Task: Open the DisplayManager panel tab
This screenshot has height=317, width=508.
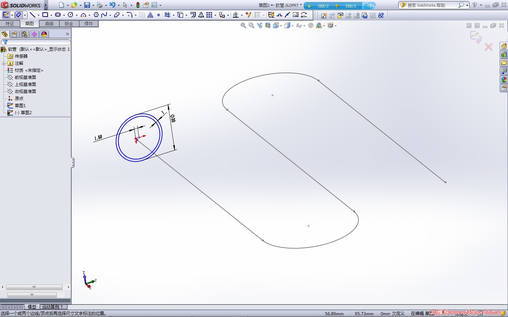Action: [x=44, y=34]
